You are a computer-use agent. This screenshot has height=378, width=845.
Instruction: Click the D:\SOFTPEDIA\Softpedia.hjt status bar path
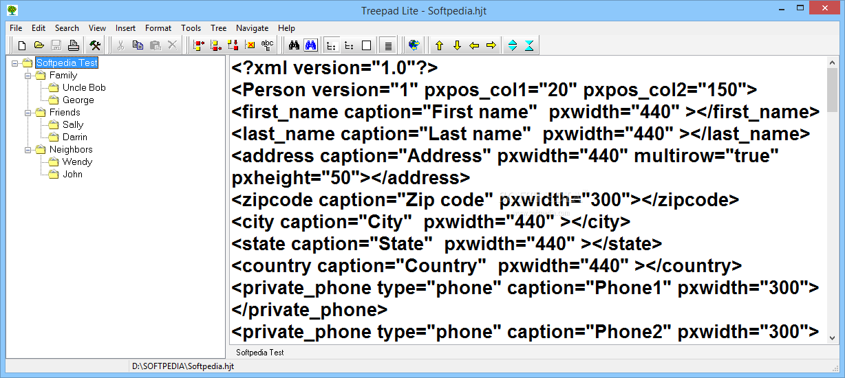(x=183, y=367)
